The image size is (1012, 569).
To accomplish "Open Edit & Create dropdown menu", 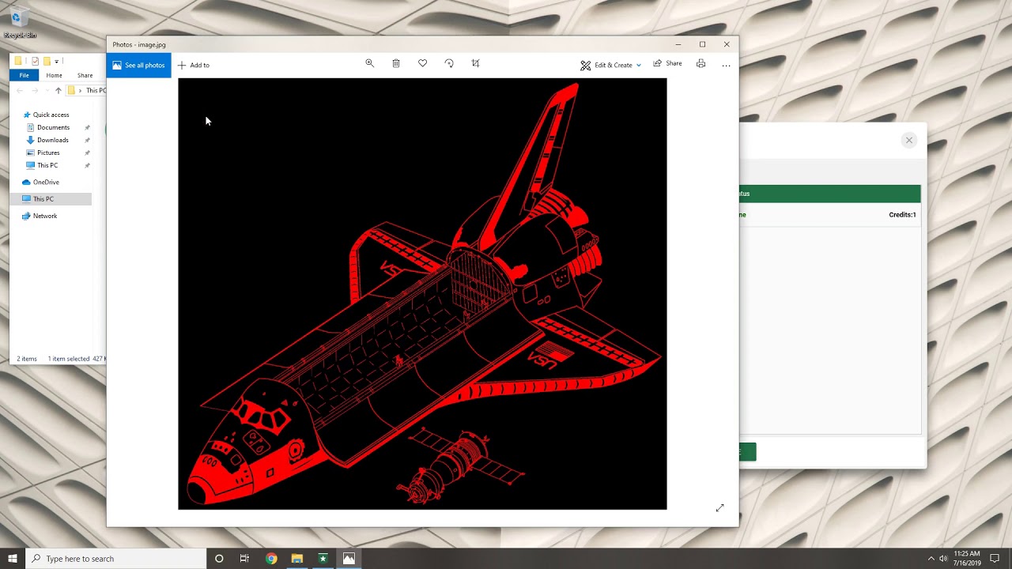I will [x=610, y=65].
